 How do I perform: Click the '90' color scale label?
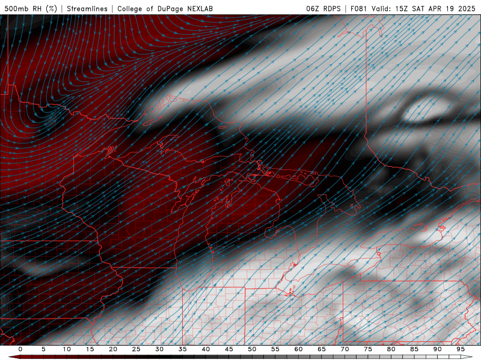coord(437,349)
